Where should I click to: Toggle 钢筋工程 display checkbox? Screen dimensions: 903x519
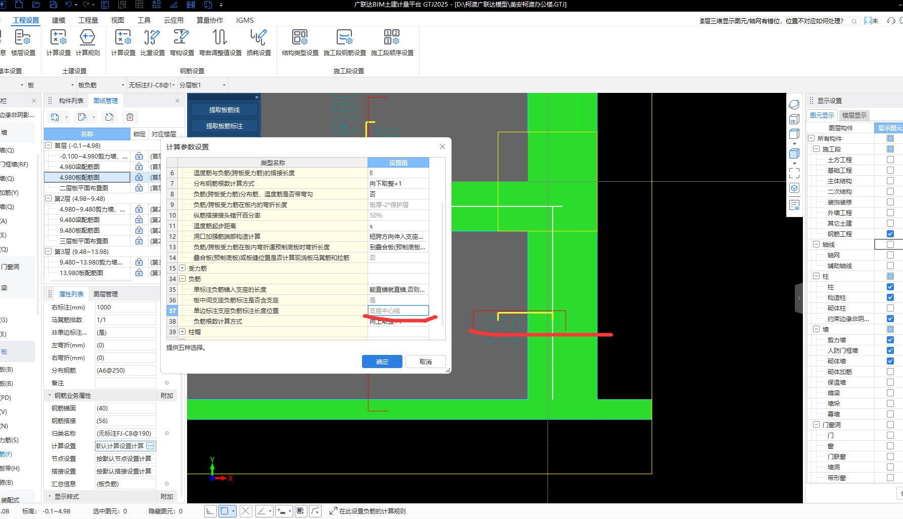pos(890,234)
